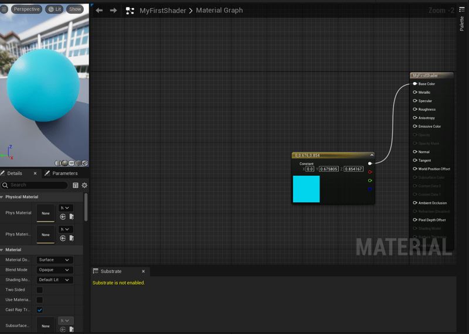Click the green channel output pin on Constant node
This screenshot has height=334, width=469.
coord(370,180)
